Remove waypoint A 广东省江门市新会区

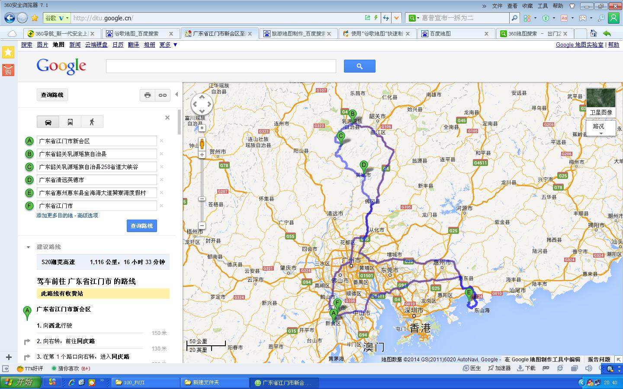click(x=161, y=141)
